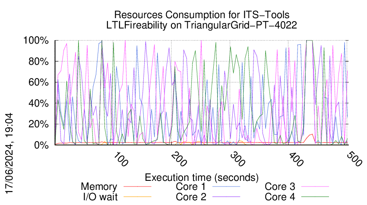Click the purple Core 2 legend line sample
The image size is (367, 205).
click(x=226, y=197)
